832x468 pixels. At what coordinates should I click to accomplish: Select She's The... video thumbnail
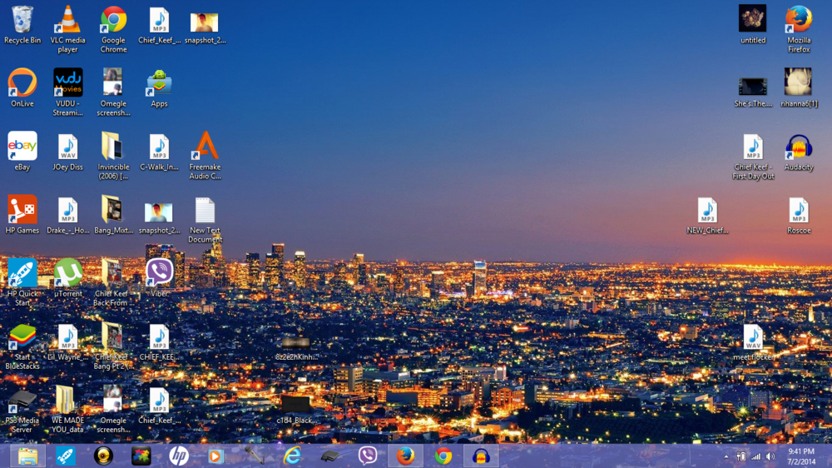(753, 92)
